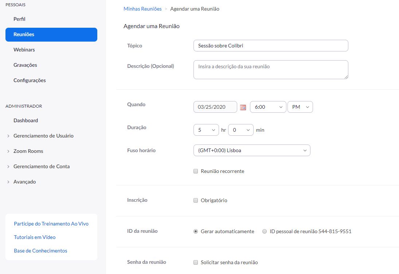This screenshot has height=274, width=399.
Task: Click the Tópico text field
Action: [270, 46]
